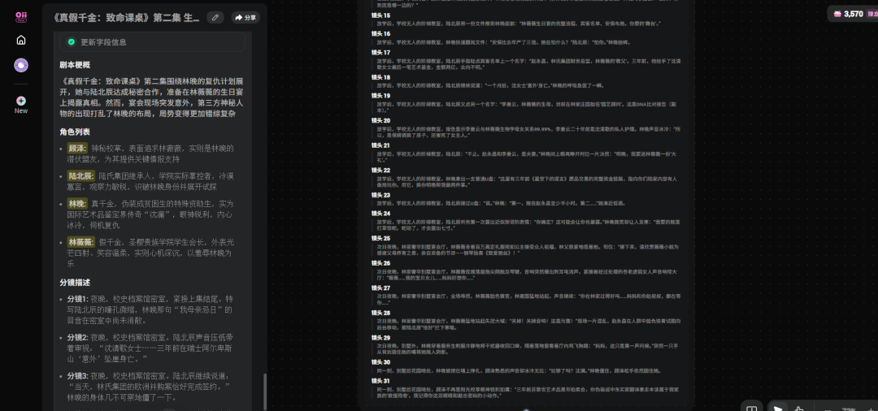
Task: Select the arrow pointer tool
Action: click(x=777, y=407)
